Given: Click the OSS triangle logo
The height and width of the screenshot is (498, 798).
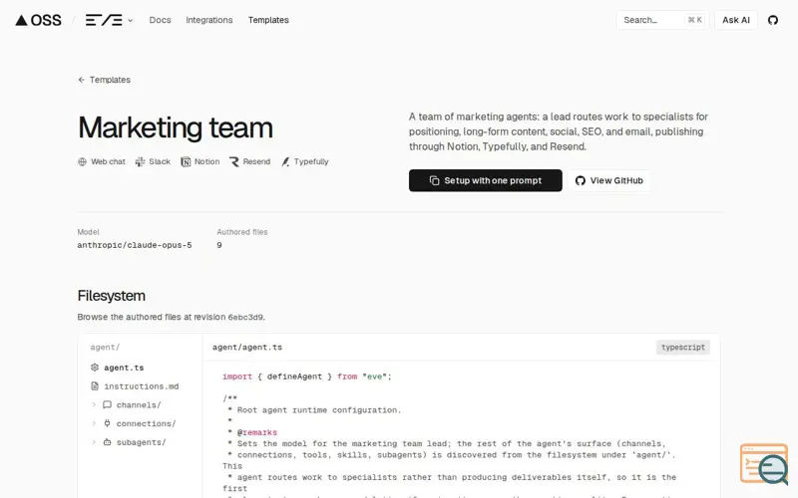Looking at the screenshot, I should (x=38, y=20).
